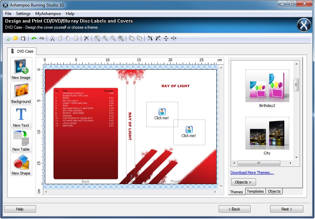
Task: Flip the object horizontally
Action: pos(174,38)
